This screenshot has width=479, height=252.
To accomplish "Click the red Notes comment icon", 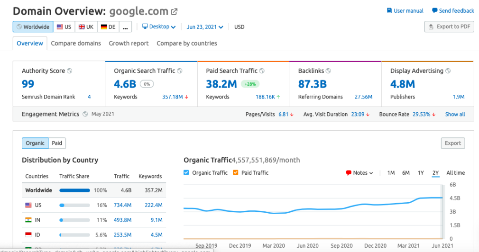I will (349, 173).
